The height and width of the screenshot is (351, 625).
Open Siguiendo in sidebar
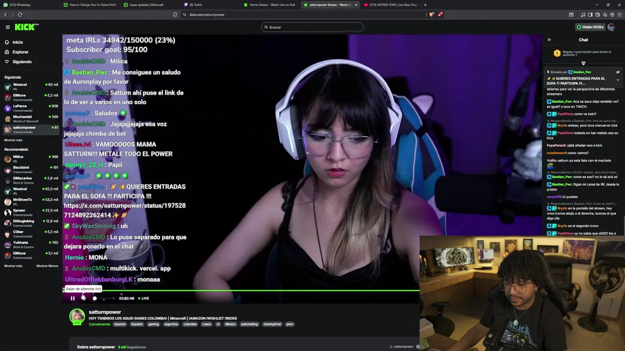(x=22, y=62)
